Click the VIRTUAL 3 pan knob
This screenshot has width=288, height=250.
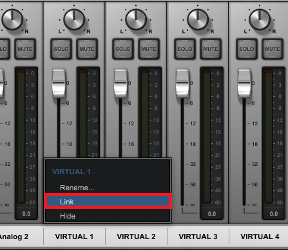pos(198,20)
